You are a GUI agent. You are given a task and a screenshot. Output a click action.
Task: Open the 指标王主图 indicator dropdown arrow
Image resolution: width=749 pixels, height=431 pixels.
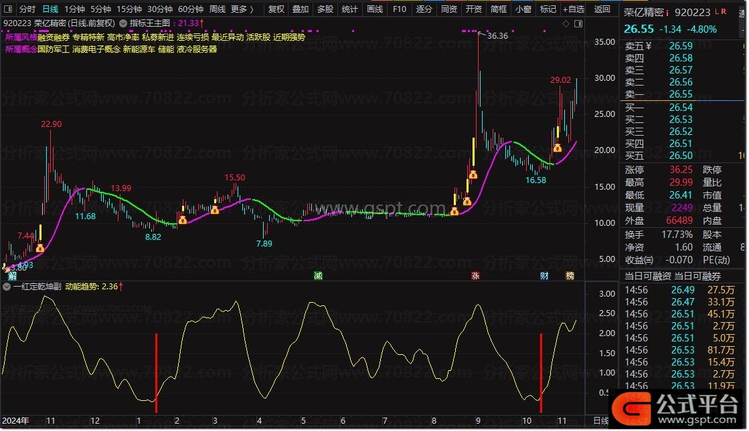123,23
